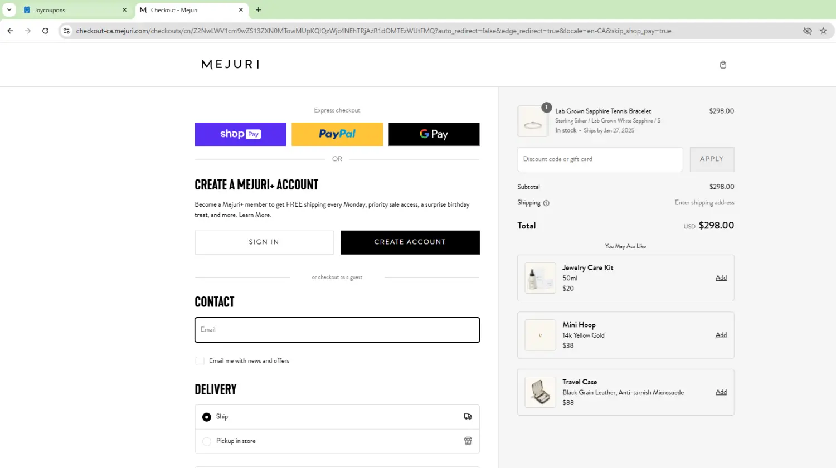The width and height of the screenshot is (836, 468).
Task: Switch to the Joycoupons tab
Action: (75, 10)
